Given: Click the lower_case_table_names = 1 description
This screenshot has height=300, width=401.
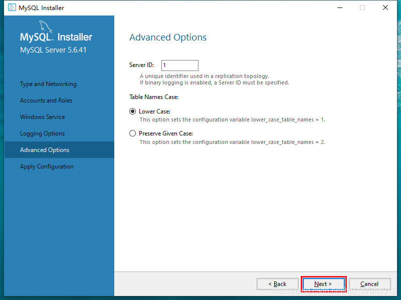Looking at the screenshot, I should pyautogui.click(x=232, y=119).
